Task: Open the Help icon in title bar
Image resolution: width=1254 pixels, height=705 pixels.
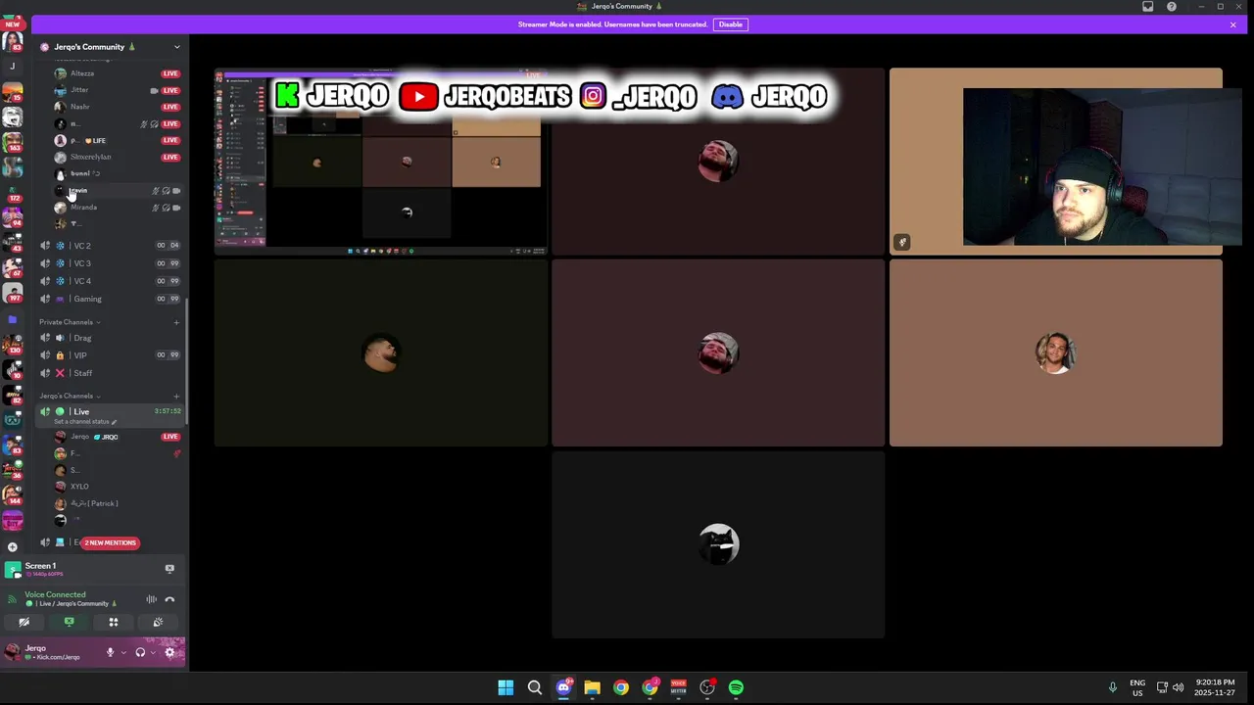Action: [1172, 7]
